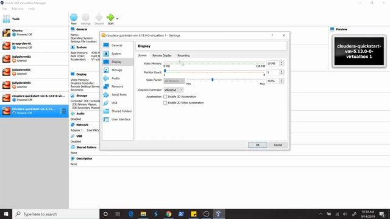Open the Tools entry in manager sidebar
The width and height of the screenshot is (390, 219).
[34, 19]
